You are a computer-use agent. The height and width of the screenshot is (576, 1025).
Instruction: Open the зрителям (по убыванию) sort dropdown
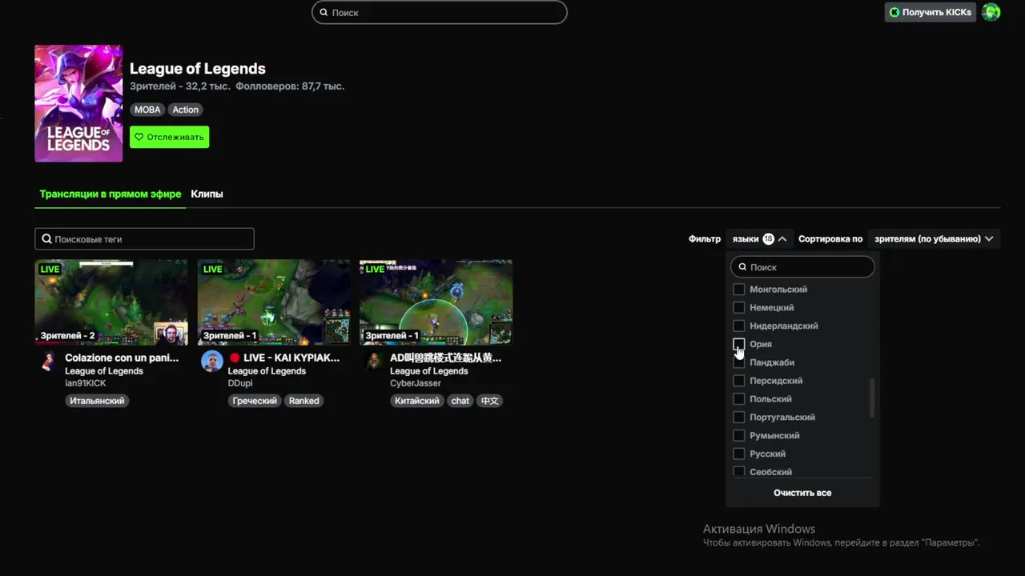pos(934,239)
